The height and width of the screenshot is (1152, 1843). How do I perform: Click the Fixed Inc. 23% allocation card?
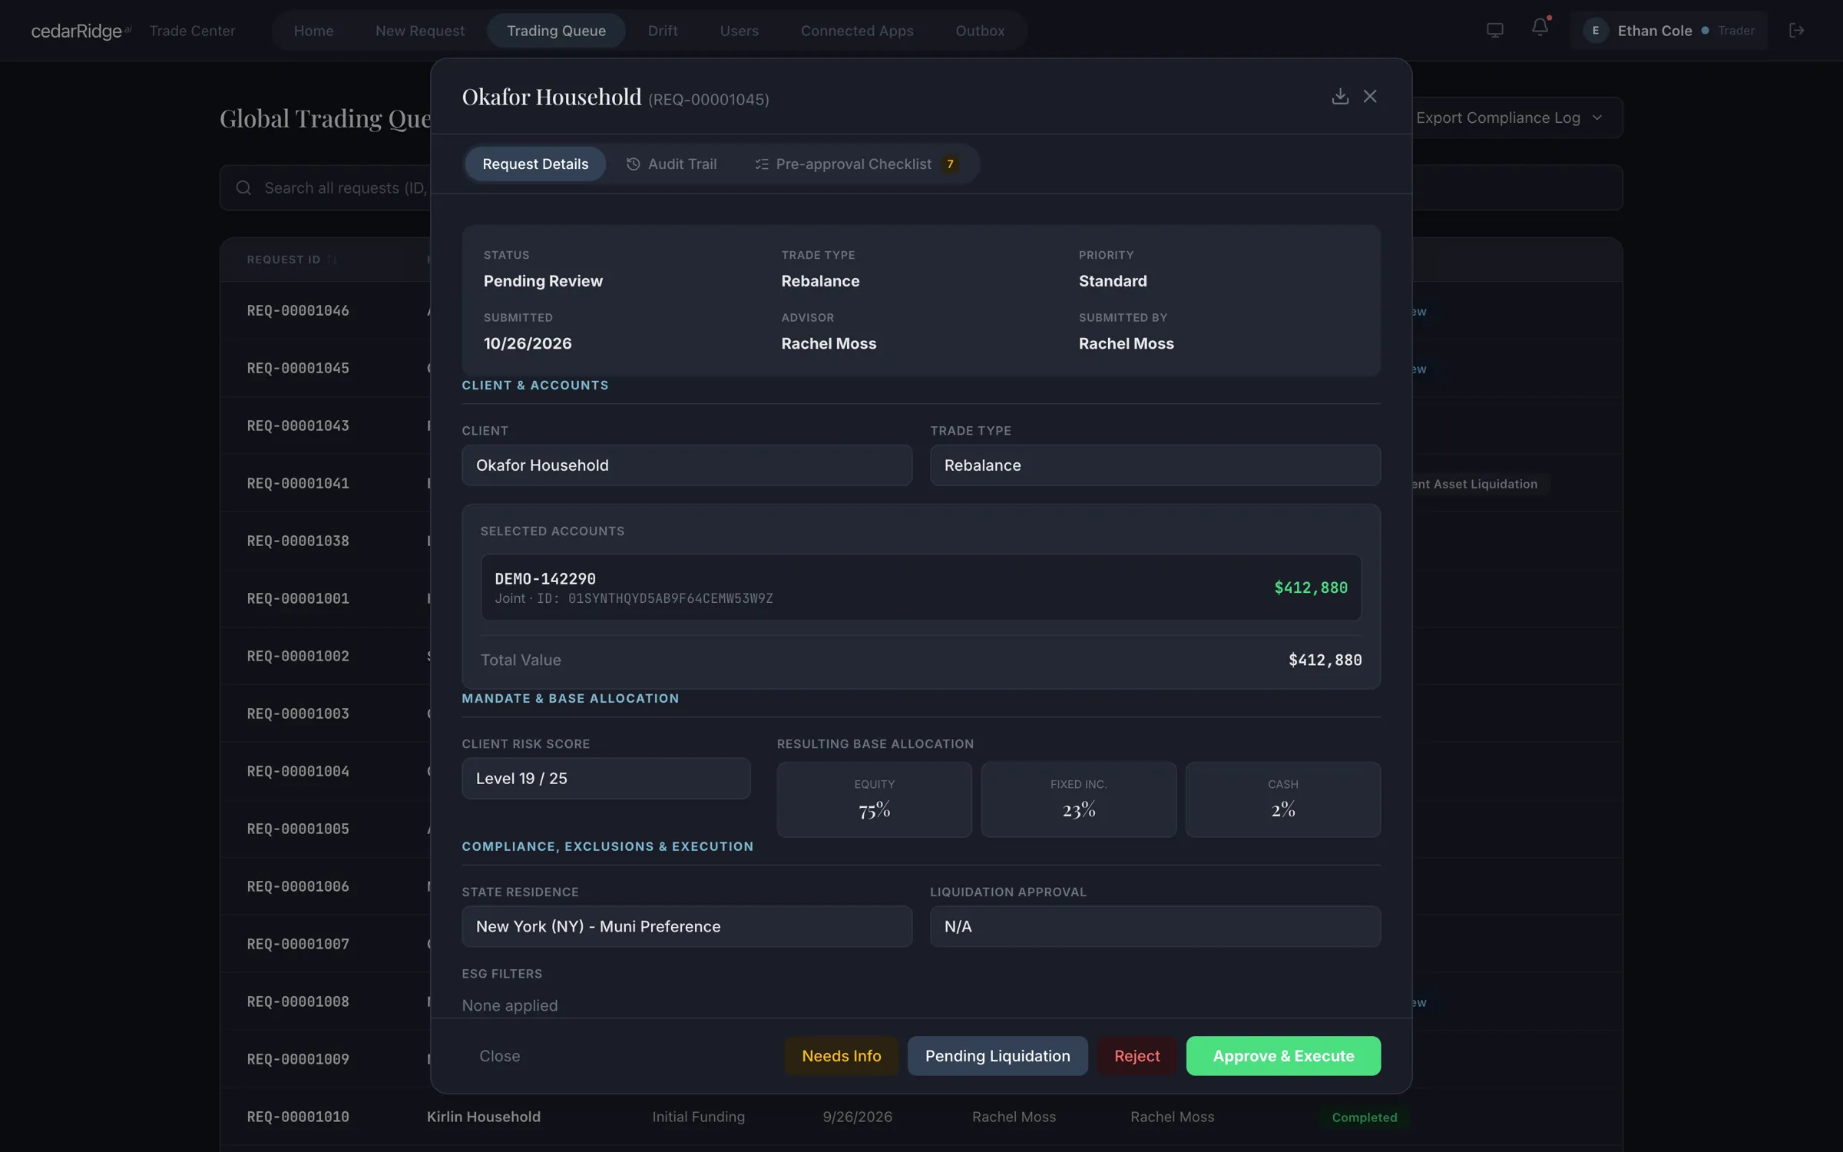[1078, 799]
